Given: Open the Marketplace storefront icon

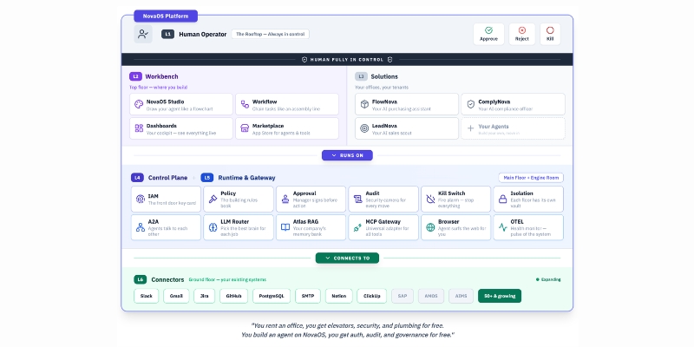Looking at the screenshot, I should click(x=245, y=128).
